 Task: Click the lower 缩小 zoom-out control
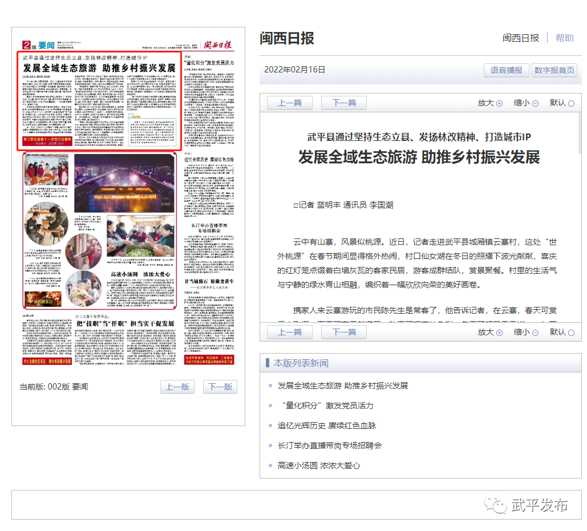click(526, 332)
